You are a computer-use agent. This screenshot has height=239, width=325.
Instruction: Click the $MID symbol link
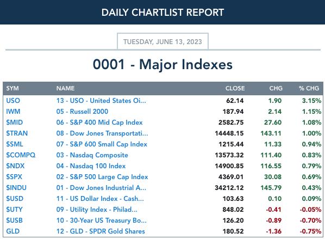coord(14,122)
